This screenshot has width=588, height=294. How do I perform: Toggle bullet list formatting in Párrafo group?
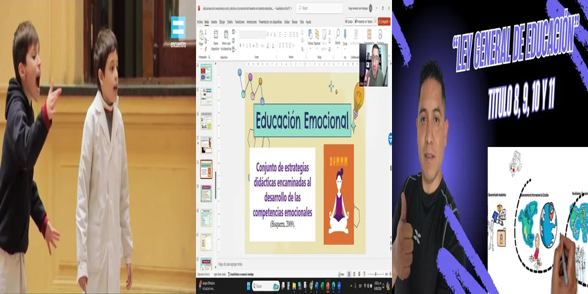(280, 34)
